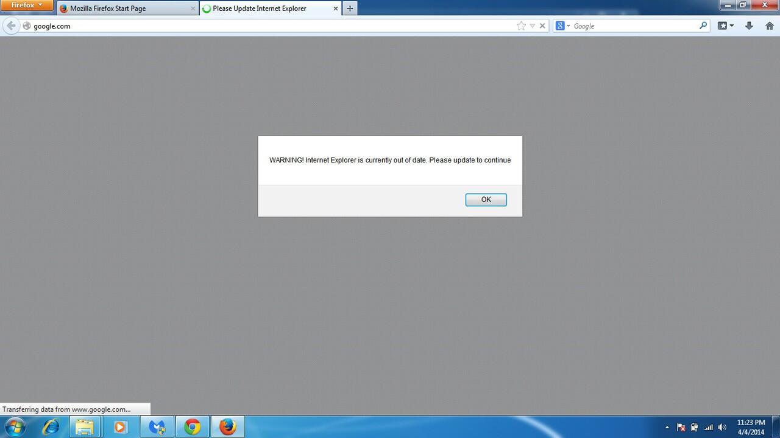Open the Downloads arrow button
The image size is (780, 438).
(x=749, y=26)
